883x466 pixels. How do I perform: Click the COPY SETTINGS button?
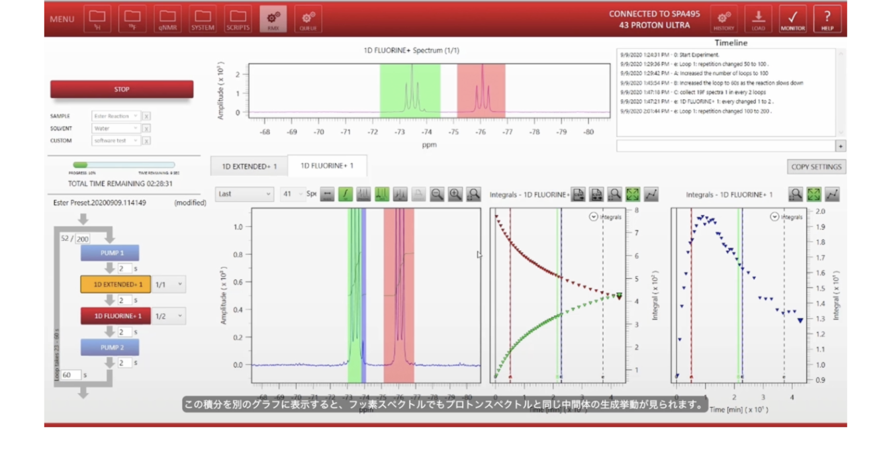816,167
